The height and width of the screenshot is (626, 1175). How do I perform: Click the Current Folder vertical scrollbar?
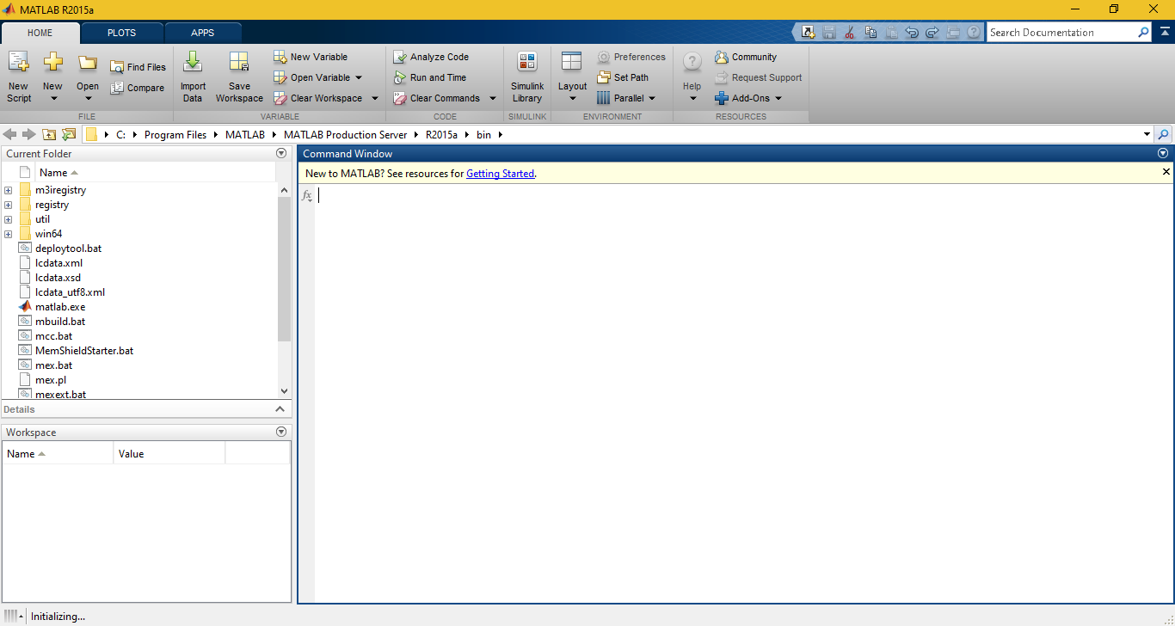285,269
